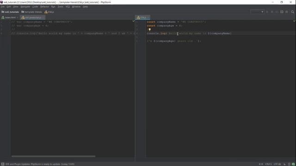Open the Tools menu
The height and width of the screenshot is (166, 296).
61,6
